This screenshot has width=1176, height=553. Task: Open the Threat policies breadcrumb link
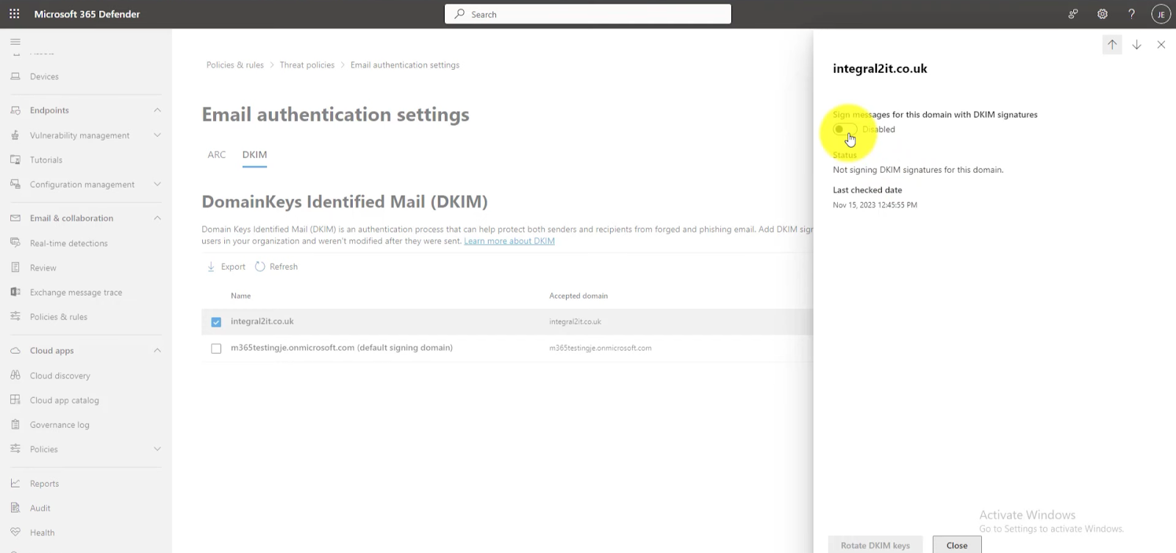[307, 65]
